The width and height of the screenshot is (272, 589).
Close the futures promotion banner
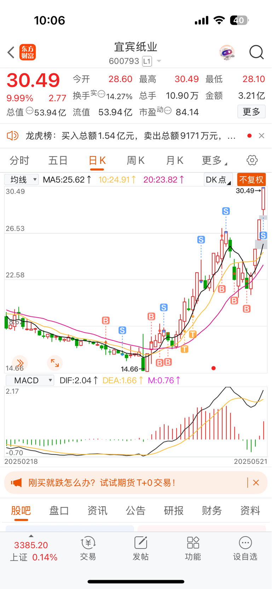click(256, 483)
